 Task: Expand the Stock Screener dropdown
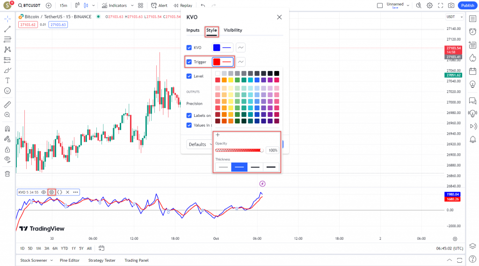51,260
